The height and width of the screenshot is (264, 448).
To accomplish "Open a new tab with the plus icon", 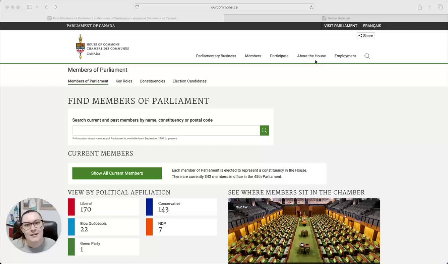I will 430,7.
